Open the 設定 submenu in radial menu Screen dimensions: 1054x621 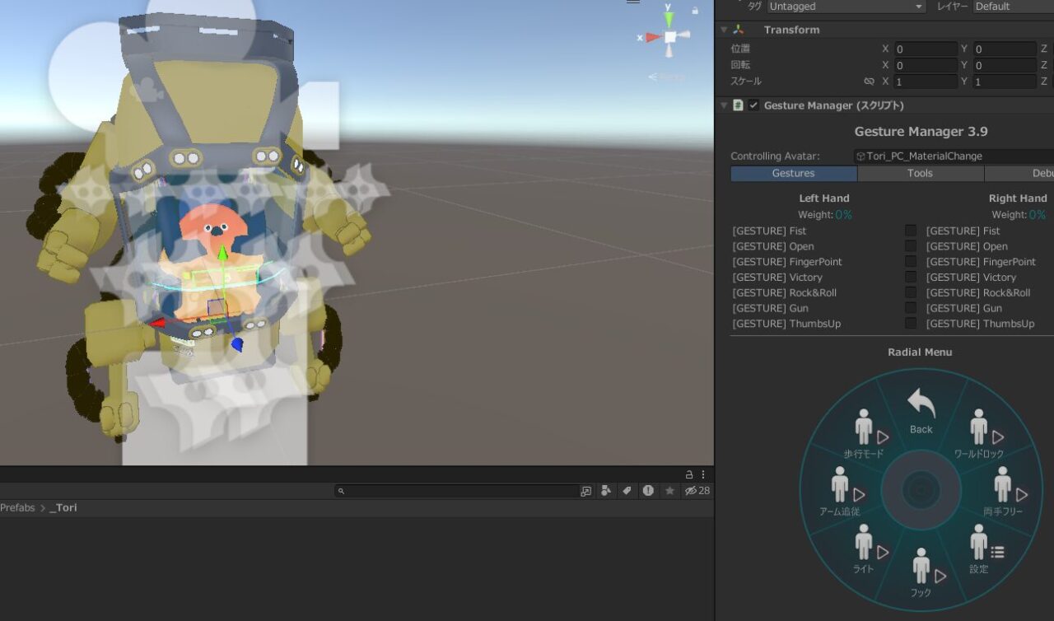(978, 550)
